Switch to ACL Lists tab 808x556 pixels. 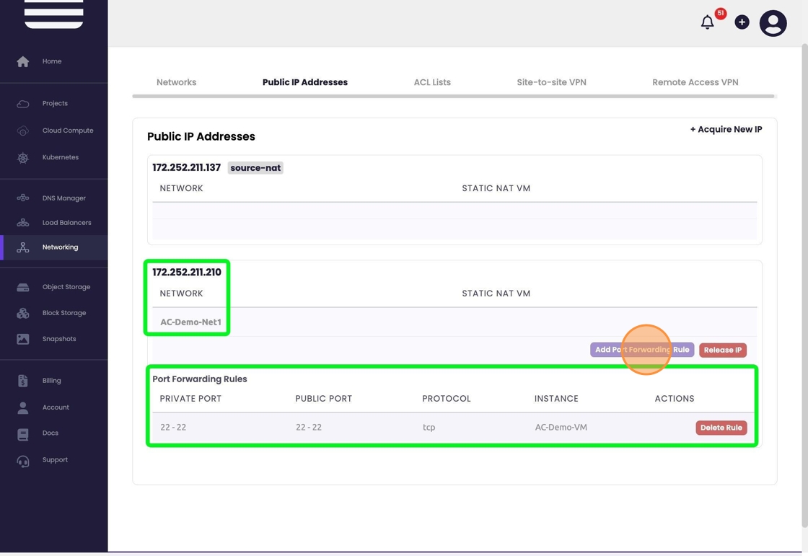[432, 82]
